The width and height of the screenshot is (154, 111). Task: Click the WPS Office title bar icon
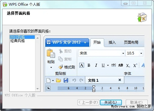[x=5, y=4]
